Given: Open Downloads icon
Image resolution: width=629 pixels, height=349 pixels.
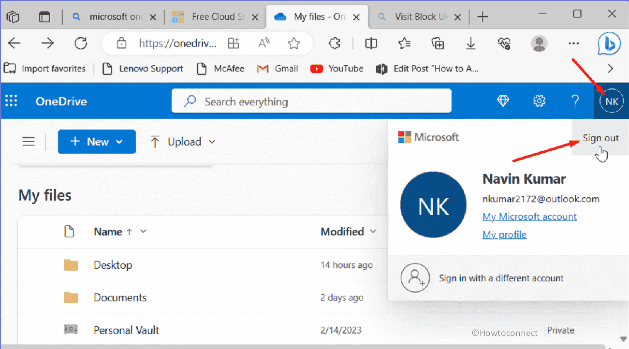Looking at the screenshot, I should 471,44.
